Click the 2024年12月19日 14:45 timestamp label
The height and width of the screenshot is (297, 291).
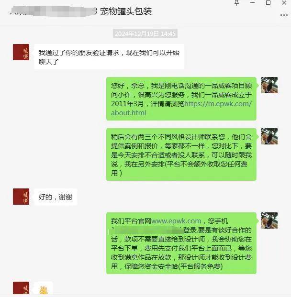click(x=145, y=33)
